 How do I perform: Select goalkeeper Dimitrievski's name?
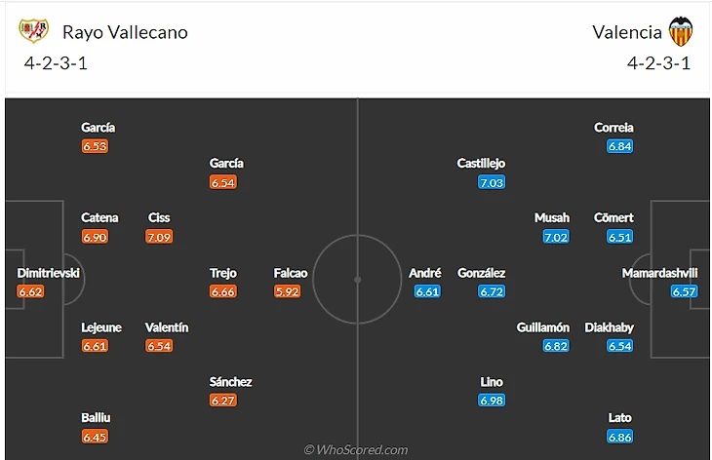(49, 274)
